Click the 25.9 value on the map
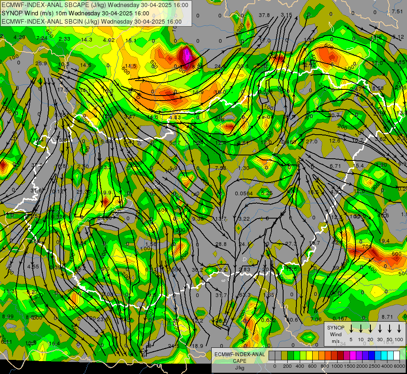 tap(41, 63)
